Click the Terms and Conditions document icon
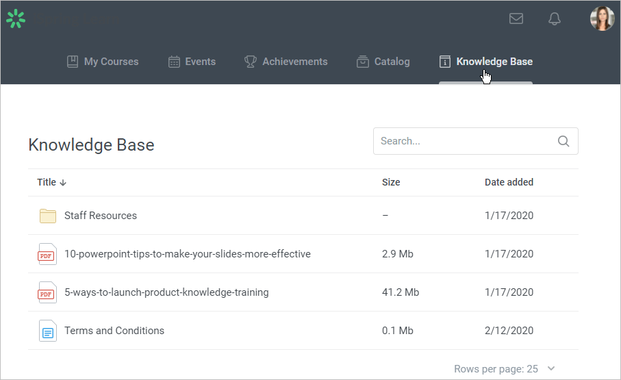The height and width of the screenshot is (380, 621). (x=47, y=331)
